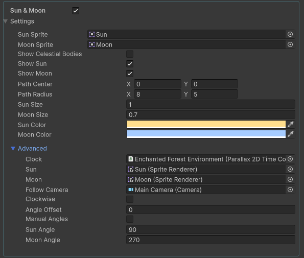Collapse the Advanced section
This screenshot has width=304, height=258.
[x=13, y=149]
